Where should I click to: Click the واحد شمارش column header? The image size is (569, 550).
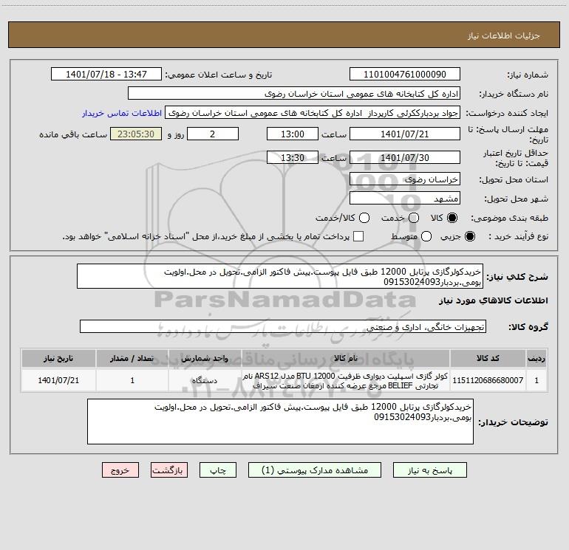click(205, 358)
